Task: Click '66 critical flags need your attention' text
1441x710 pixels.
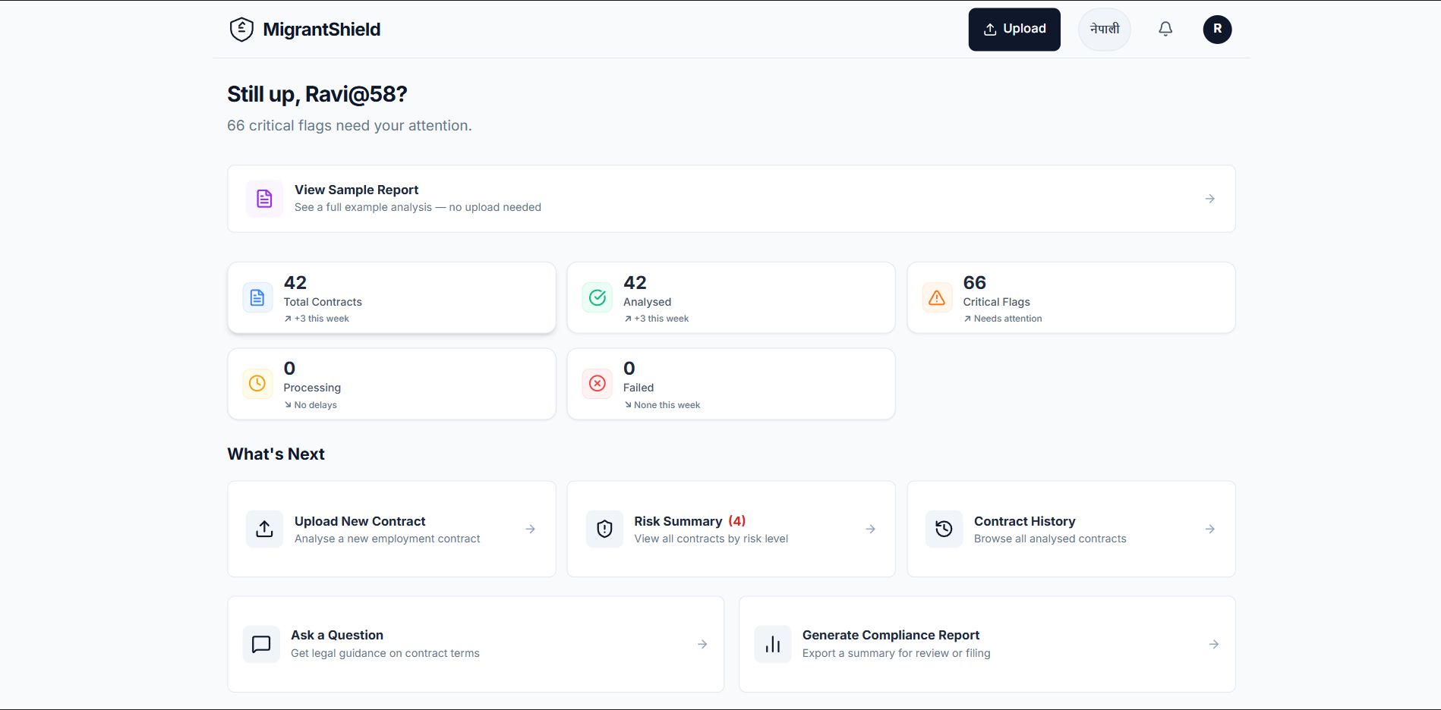Action: pyautogui.click(x=349, y=126)
